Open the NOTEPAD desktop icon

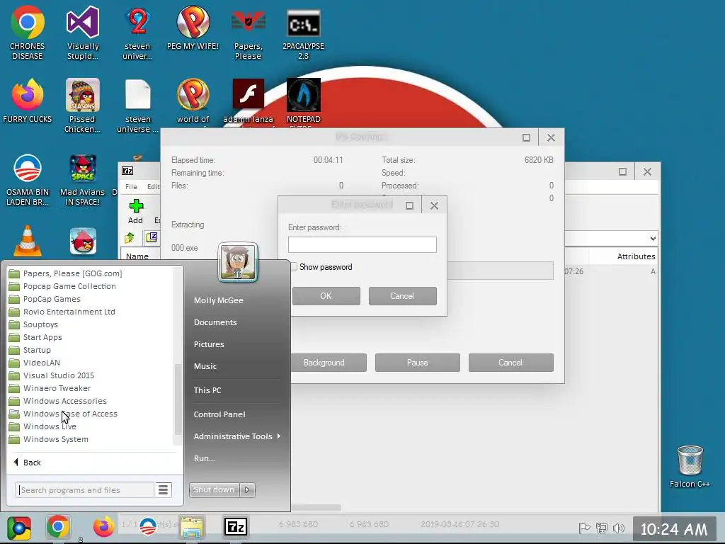[303, 101]
